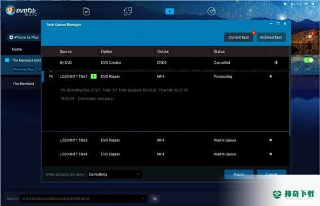Remove LO20NNT1.Title4 from queue
Viewport: 320px width, 206px height.
point(270,154)
